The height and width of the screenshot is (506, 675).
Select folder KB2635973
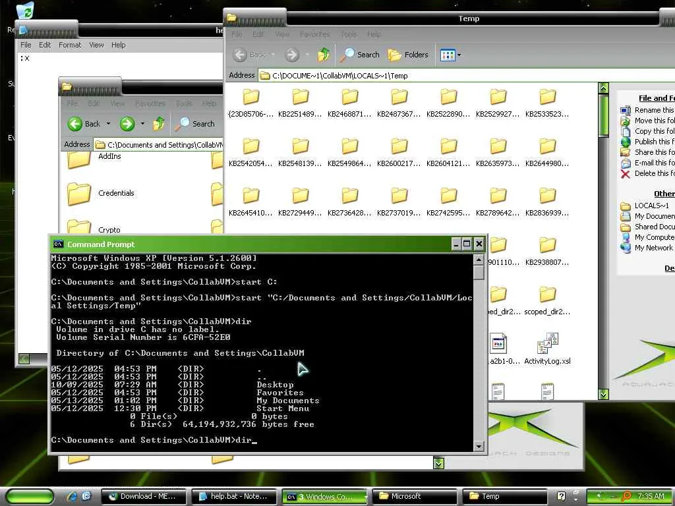point(498,153)
